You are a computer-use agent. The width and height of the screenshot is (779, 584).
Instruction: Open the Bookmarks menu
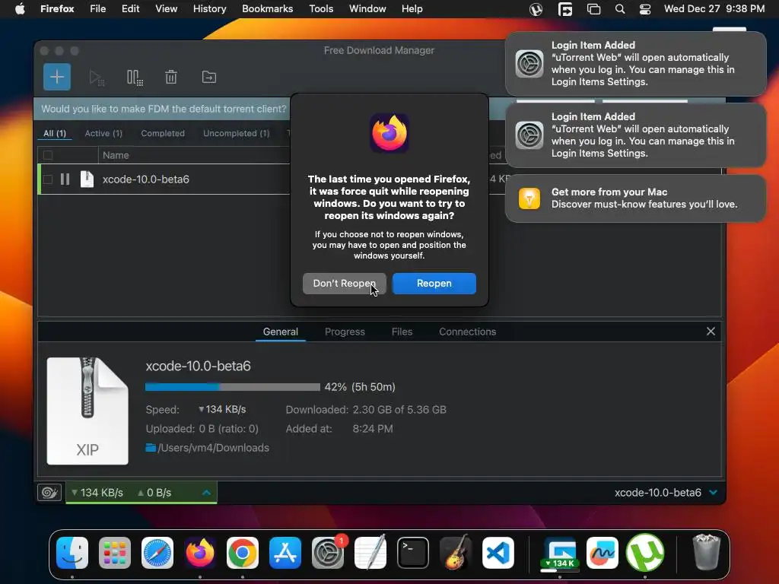tap(267, 9)
